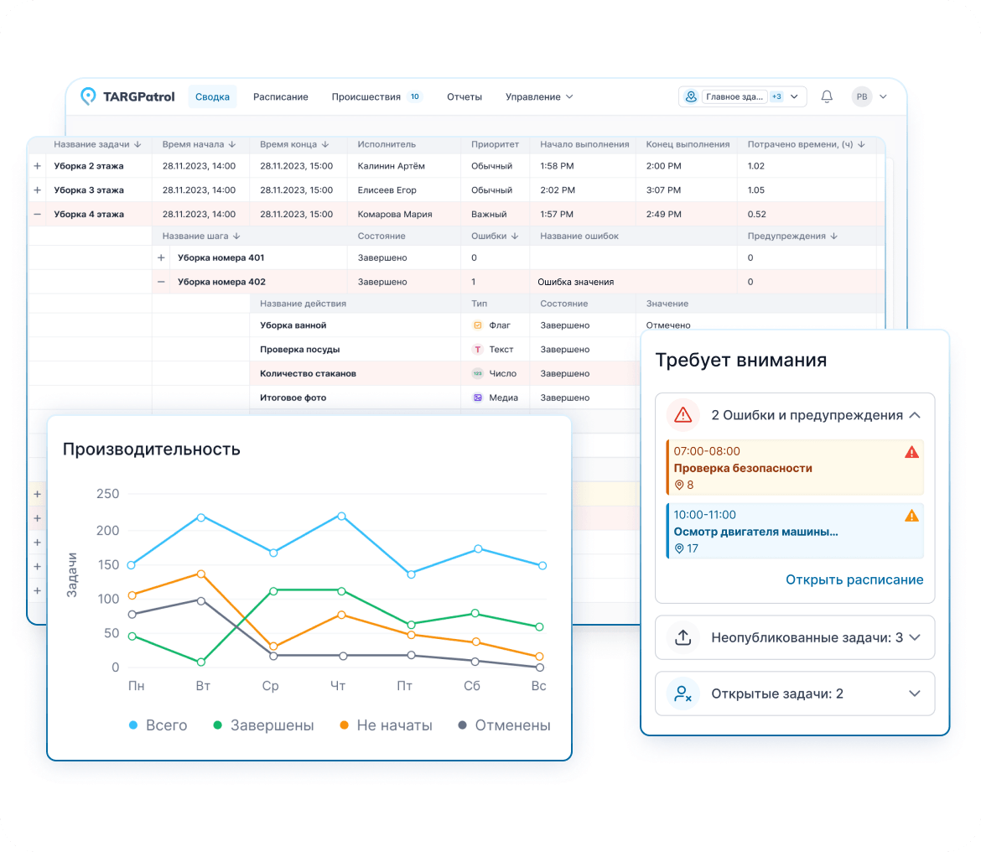This screenshot has width=981, height=852.
Task: Toggle the Отменены series in legend
Action: [x=504, y=725]
